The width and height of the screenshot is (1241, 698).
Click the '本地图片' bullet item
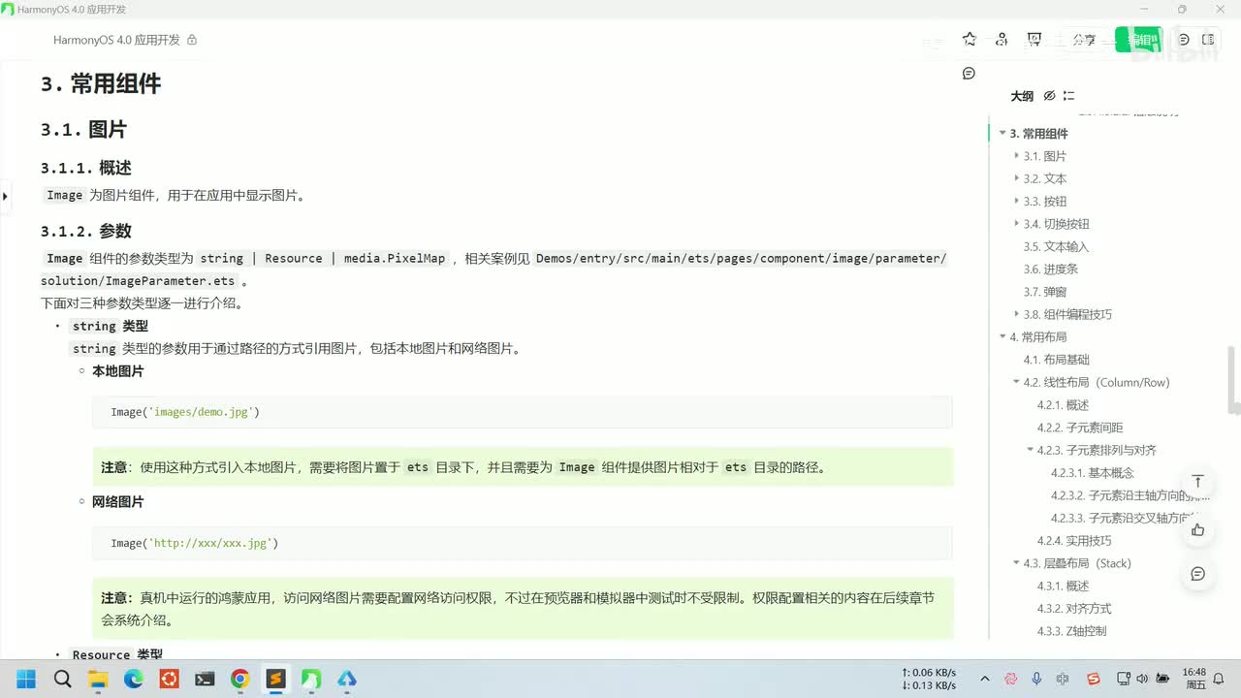(x=117, y=371)
